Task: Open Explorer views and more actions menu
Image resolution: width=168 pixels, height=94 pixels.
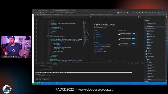Action: (x=163, y=17)
